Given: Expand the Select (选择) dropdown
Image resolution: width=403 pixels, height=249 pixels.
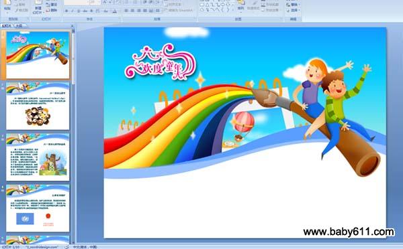Looking at the screenshot, I should [x=294, y=11].
